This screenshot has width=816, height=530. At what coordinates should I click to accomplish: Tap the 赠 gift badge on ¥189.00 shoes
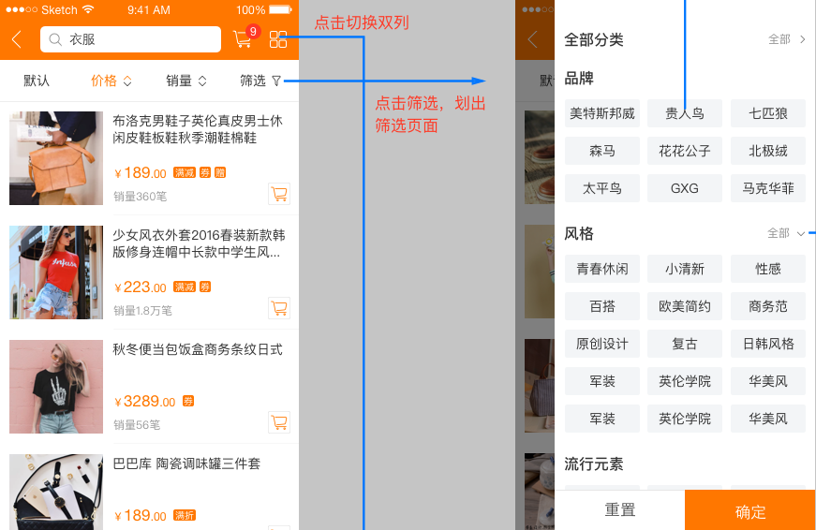click(x=220, y=172)
